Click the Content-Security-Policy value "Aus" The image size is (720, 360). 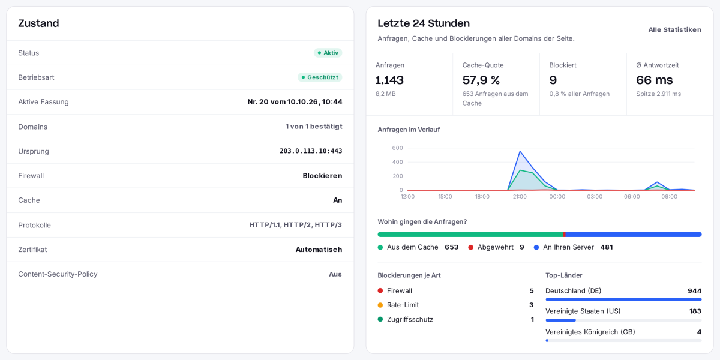(x=335, y=274)
